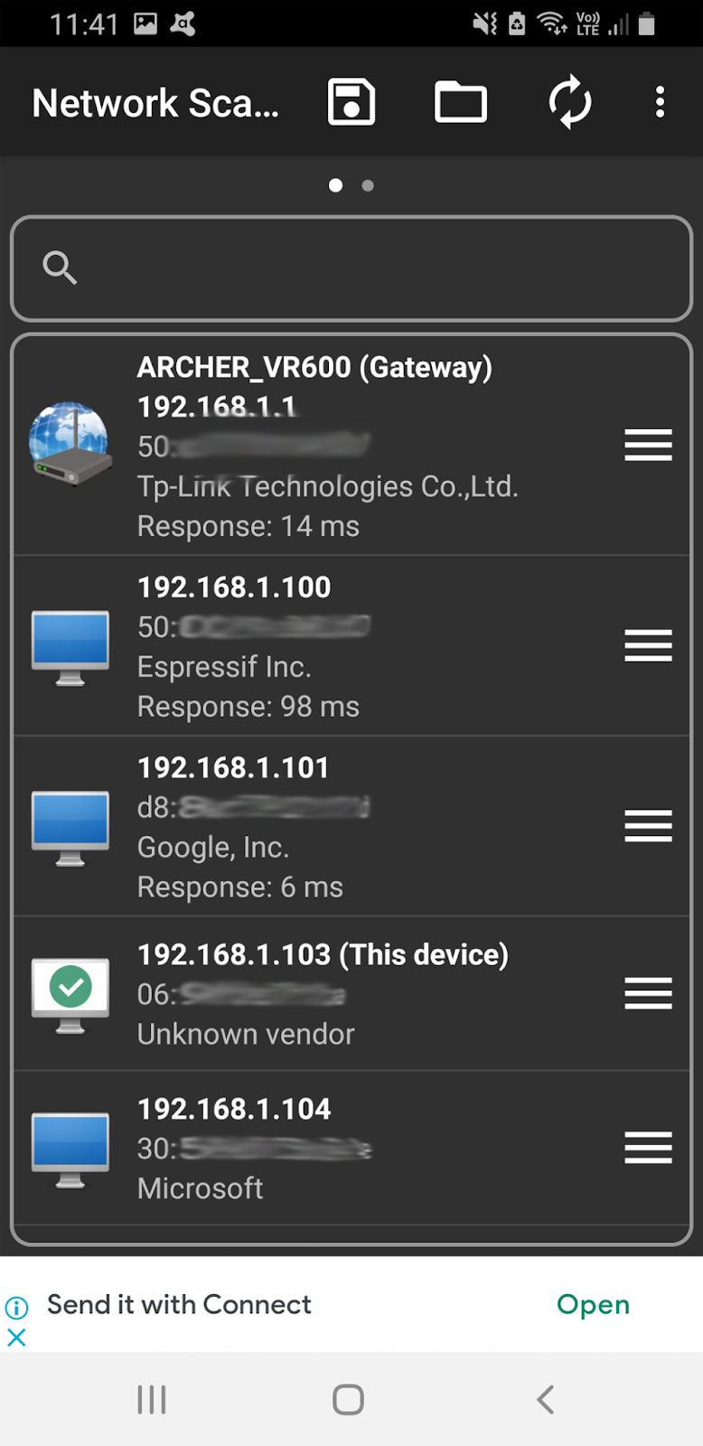The height and width of the screenshot is (1446, 703).
Task: Open hamburger menu for ARCHER_VR600 gateway
Action: click(649, 445)
